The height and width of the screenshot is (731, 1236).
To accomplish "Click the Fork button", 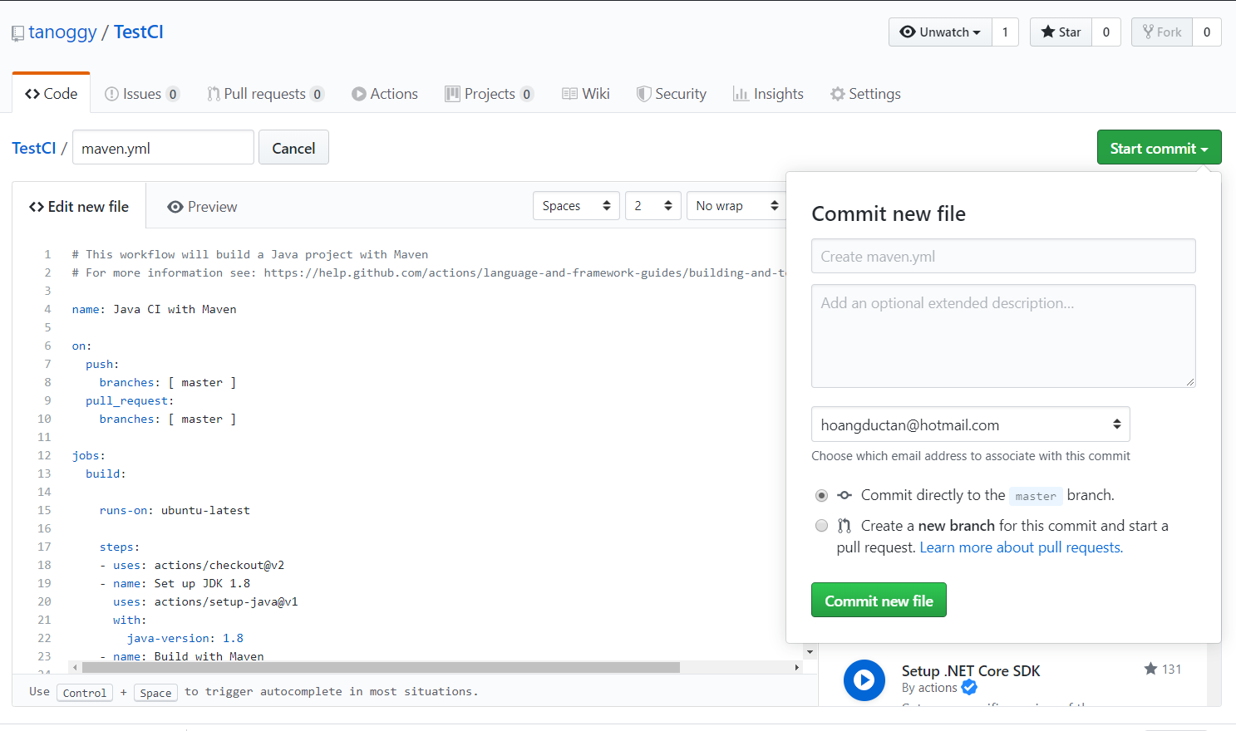I will coord(1162,32).
